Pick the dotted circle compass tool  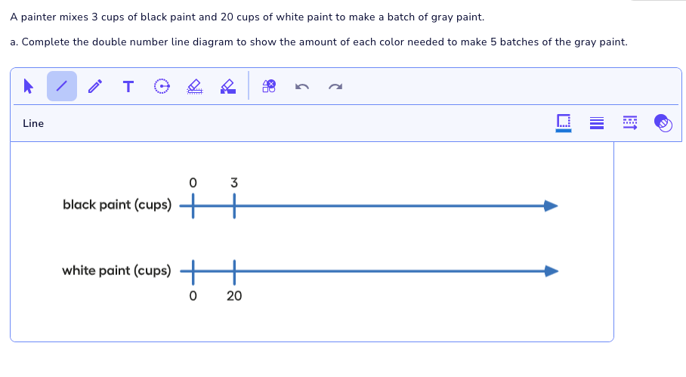pos(161,87)
